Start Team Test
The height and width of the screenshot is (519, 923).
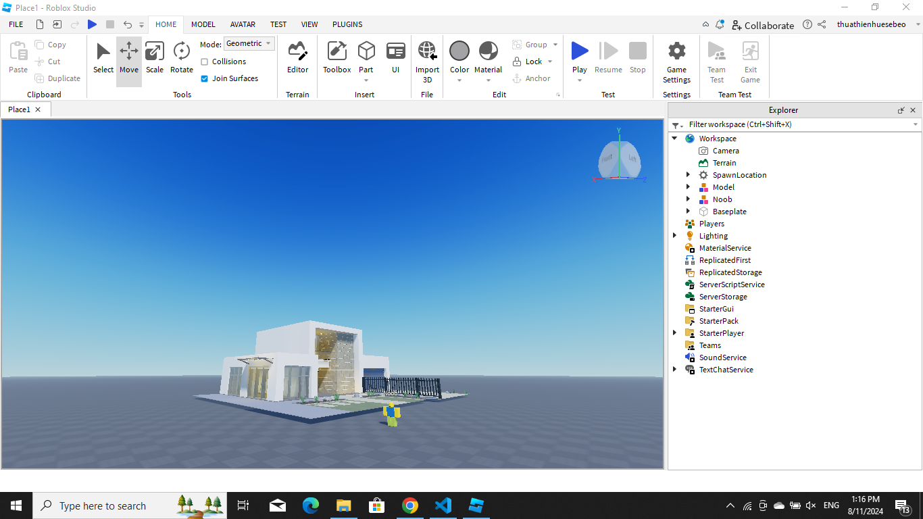716,62
